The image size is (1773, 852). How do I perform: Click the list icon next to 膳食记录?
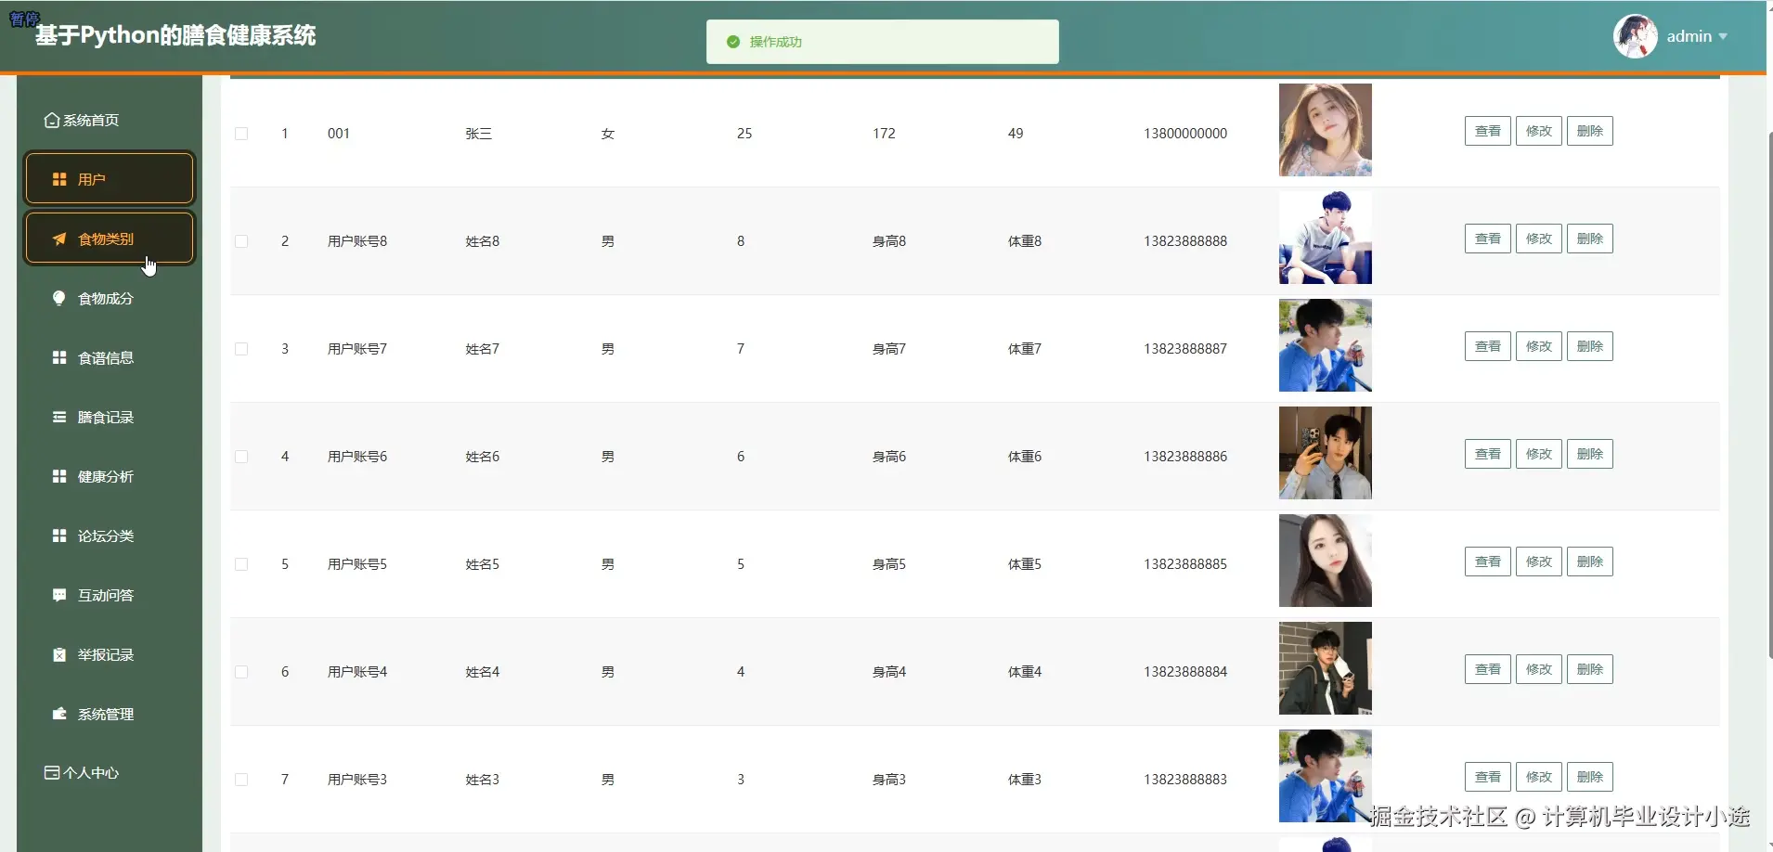59,417
